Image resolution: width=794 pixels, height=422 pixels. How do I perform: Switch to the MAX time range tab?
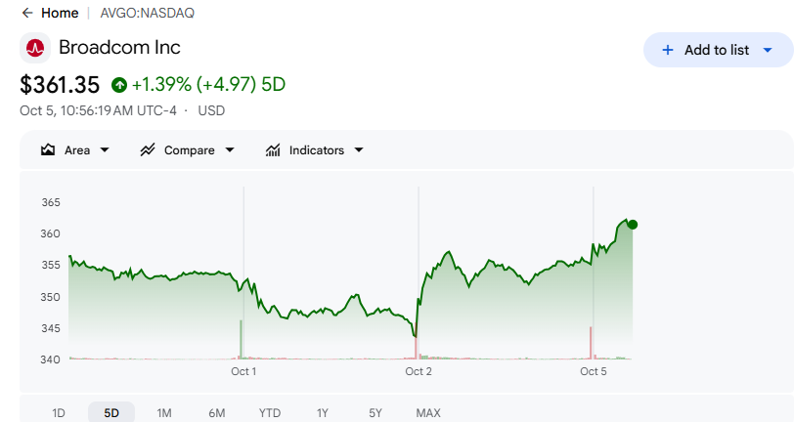click(x=428, y=413)
